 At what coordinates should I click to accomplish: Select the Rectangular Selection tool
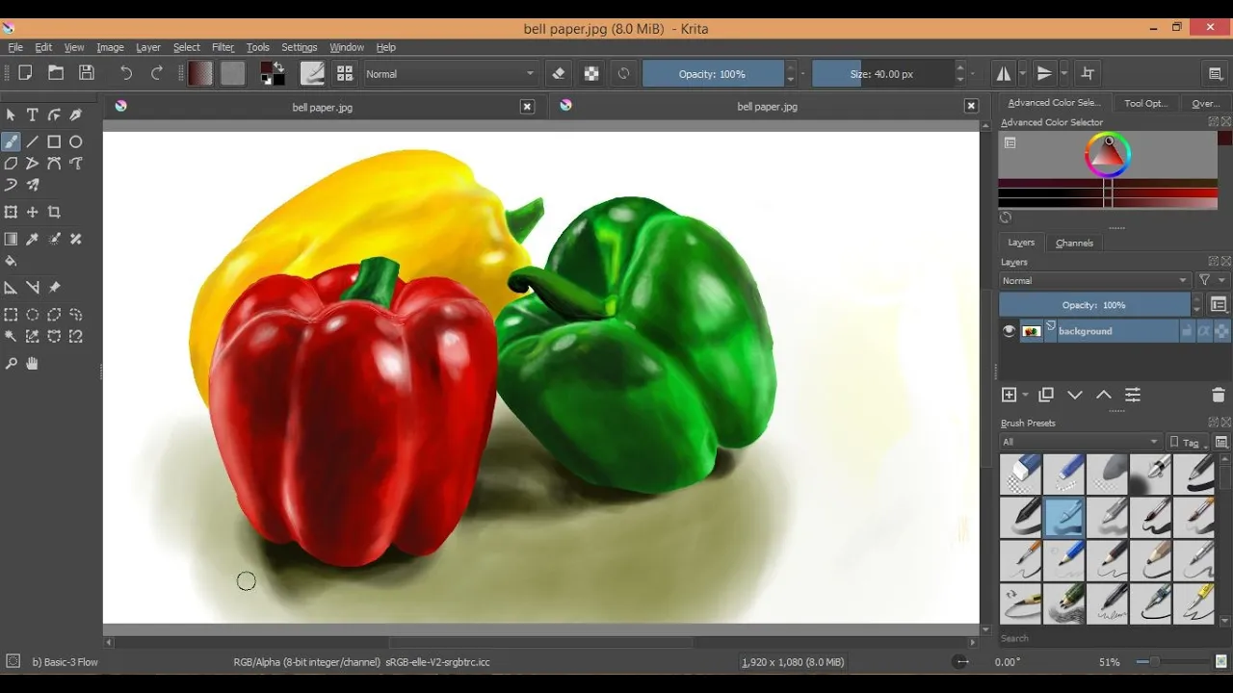point(11,315)
